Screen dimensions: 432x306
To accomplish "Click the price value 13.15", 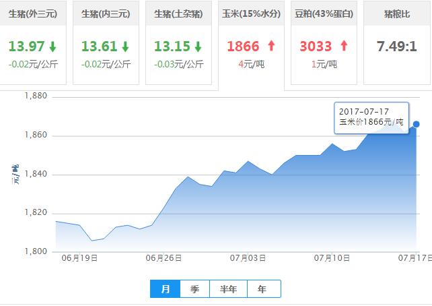I will tap(172, 46).
